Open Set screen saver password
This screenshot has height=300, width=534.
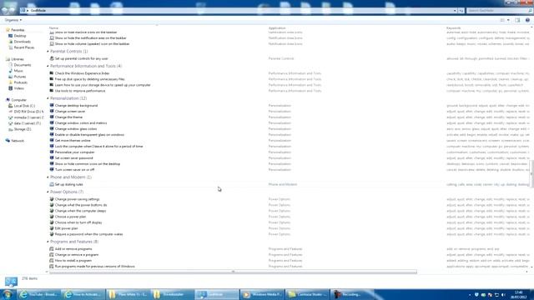coord(74,157)
